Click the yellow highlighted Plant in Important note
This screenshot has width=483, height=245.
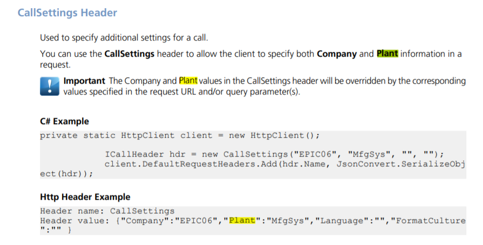tap(188, 81)
